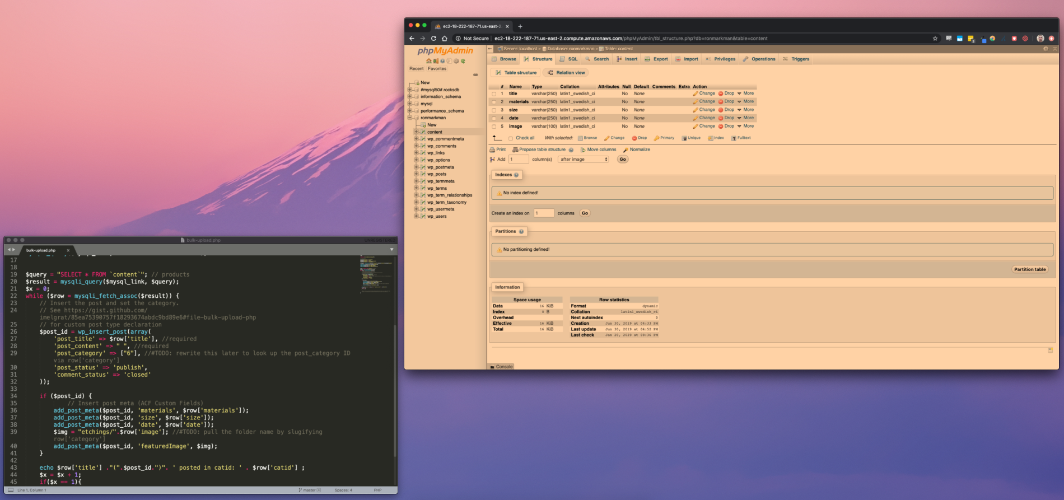Click Spaces: 4 in Sublime status bar

point(343,490)
